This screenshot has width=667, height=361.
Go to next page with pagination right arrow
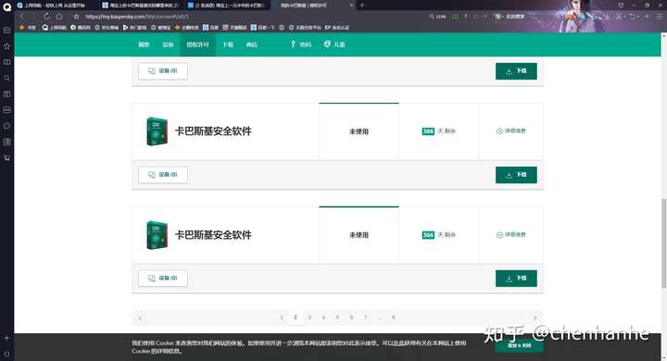[535, 317]
